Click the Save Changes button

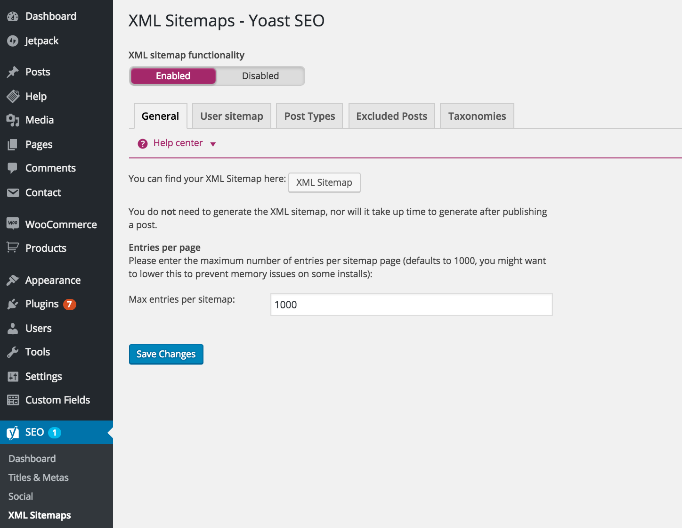click(166, 355)
